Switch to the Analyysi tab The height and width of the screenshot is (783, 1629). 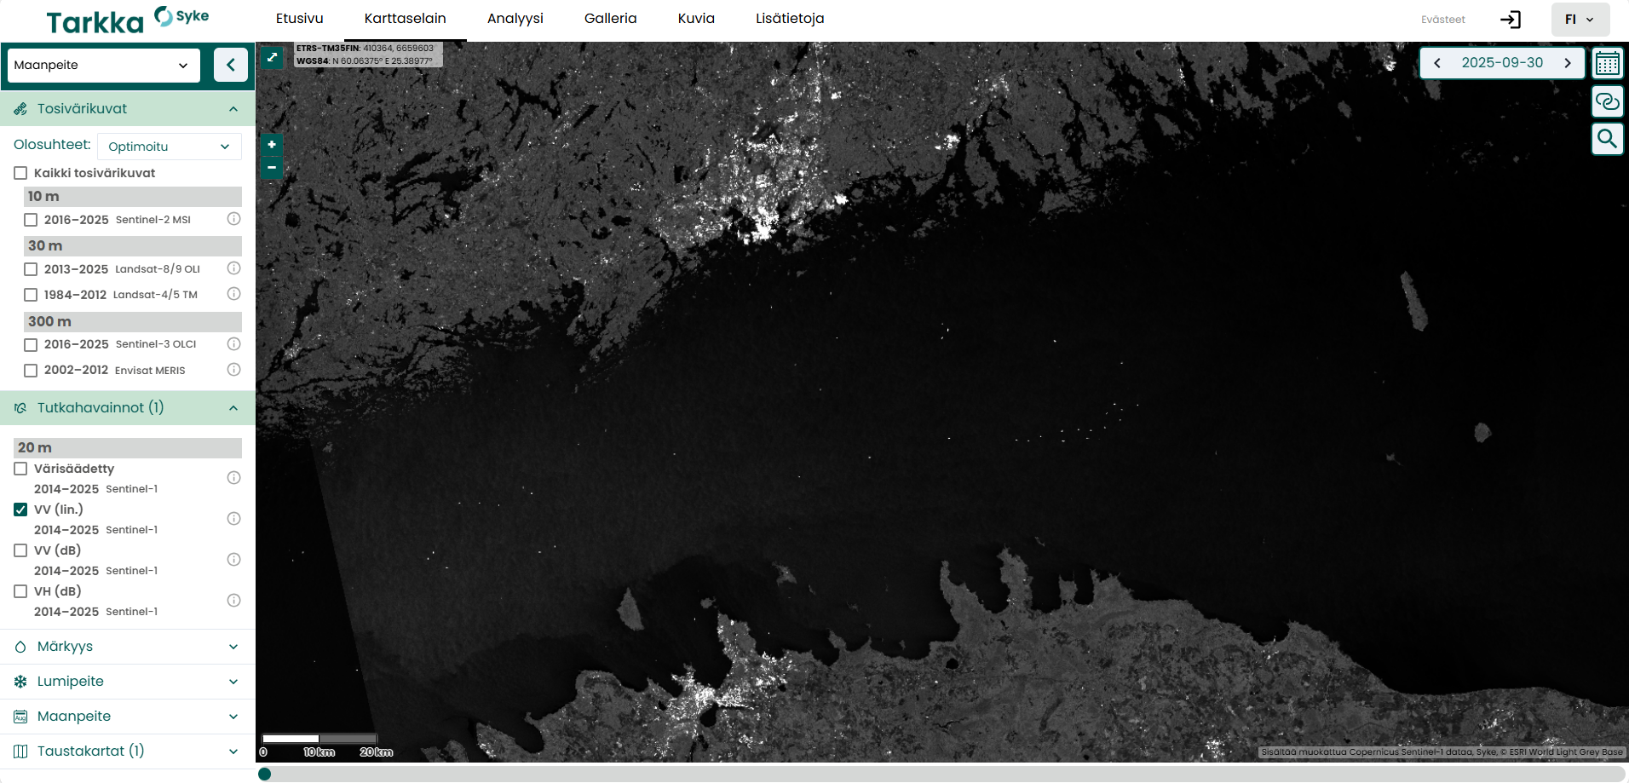point(515,19)
